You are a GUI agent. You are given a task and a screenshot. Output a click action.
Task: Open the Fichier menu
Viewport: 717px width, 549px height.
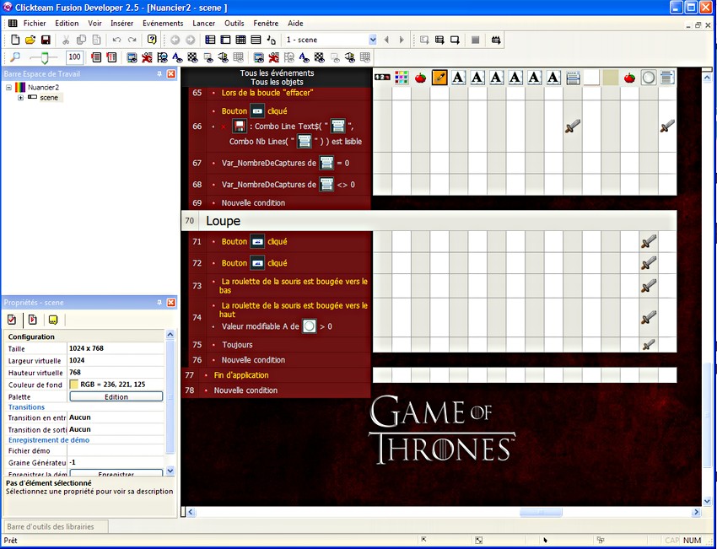click(35, 24)
